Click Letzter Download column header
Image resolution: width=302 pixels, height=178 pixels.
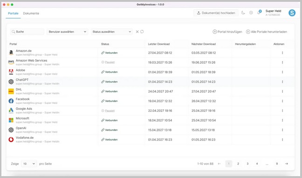(159, 44)
